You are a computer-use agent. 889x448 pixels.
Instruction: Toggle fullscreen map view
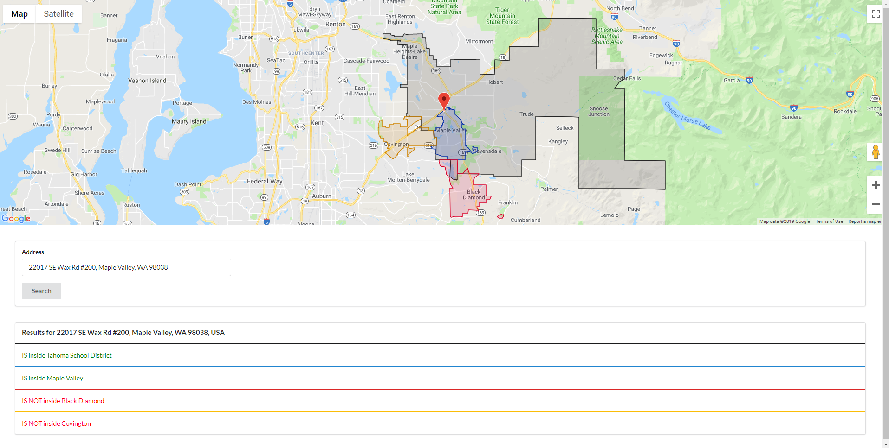pyautogui.click(x=876, y=14)
